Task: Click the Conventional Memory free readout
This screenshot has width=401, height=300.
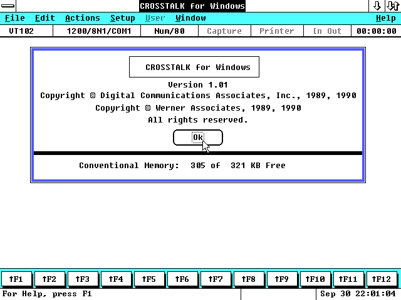Action: (182, 166)
